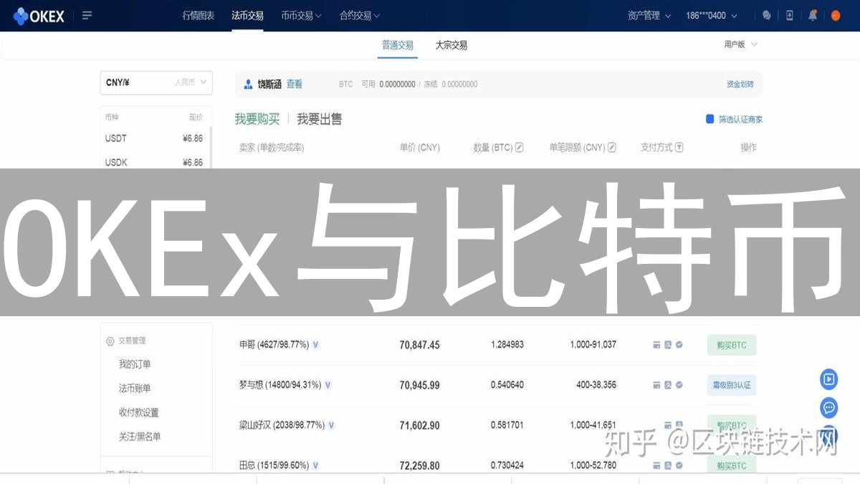Click the edit icon next to 单笔限额 (CNY)
Image resolution: width=860 pixels, height=484 pixels.
click(612, 147)
